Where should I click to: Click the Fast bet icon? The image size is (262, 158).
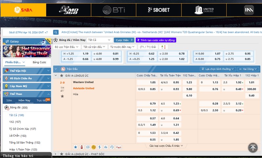click(x=119, y=147)
